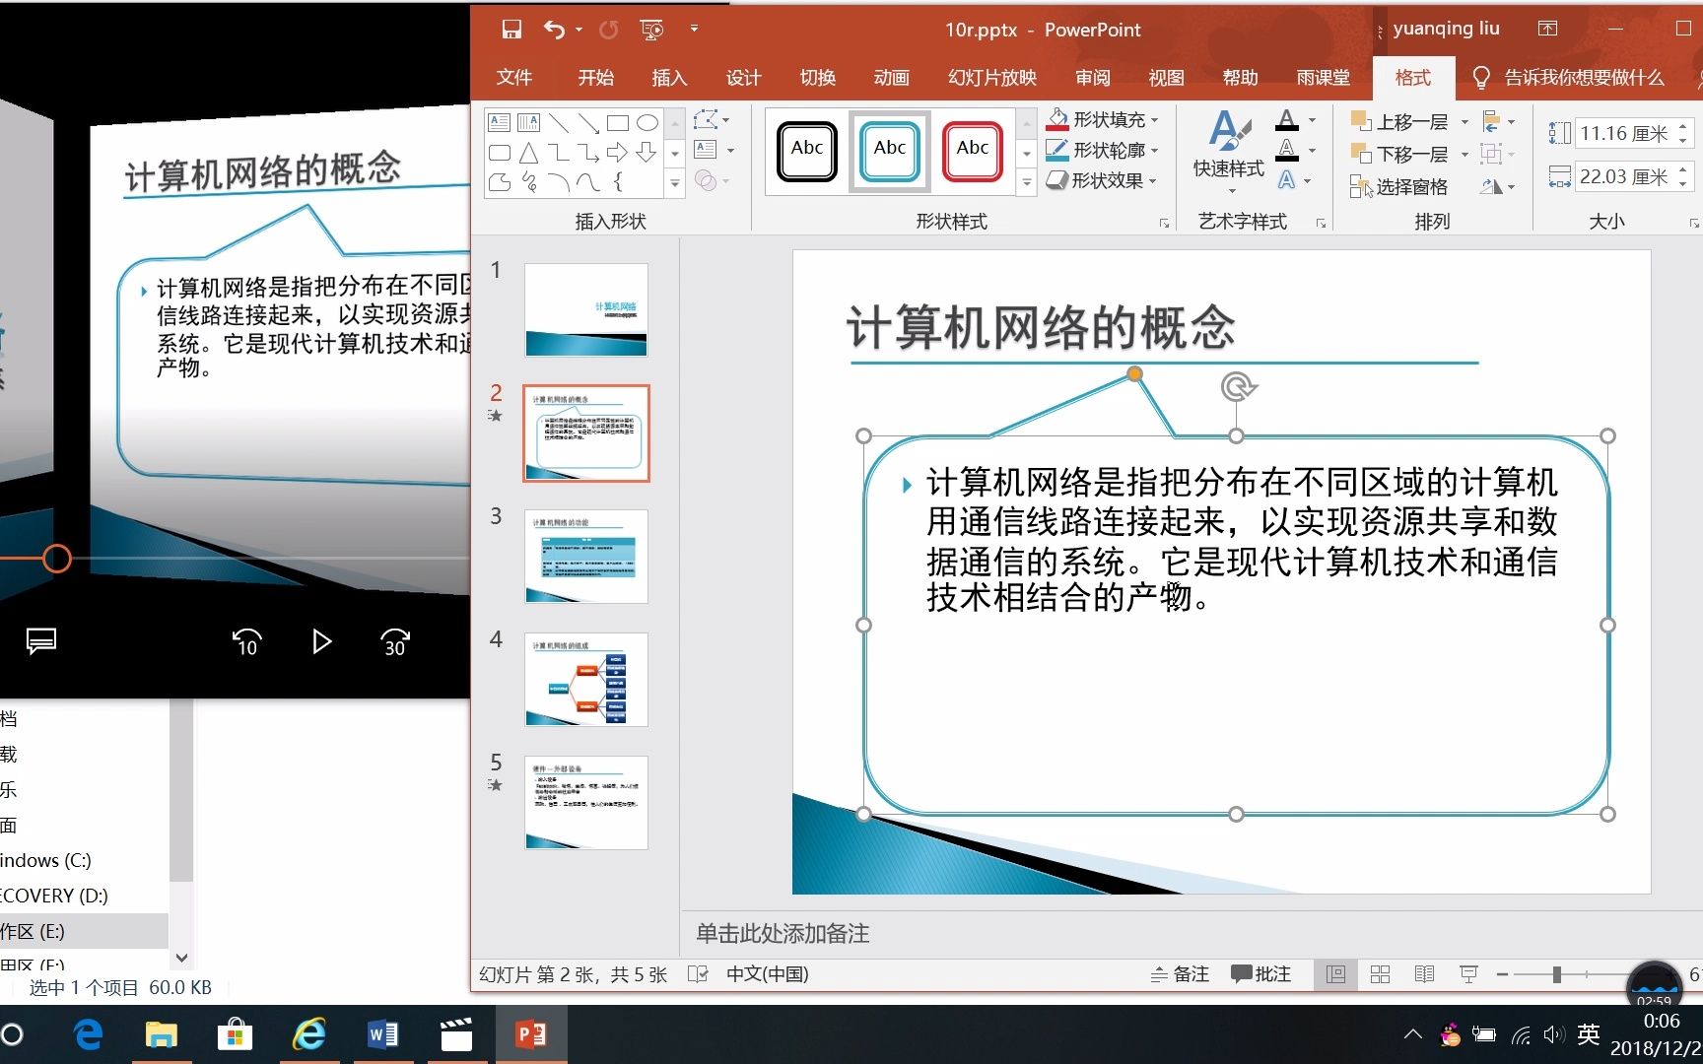Switch to the 插入 ribbon tab
The height and width of the screenshot is (1064, 1703).
pyautogui.click(x=669, y=78)
